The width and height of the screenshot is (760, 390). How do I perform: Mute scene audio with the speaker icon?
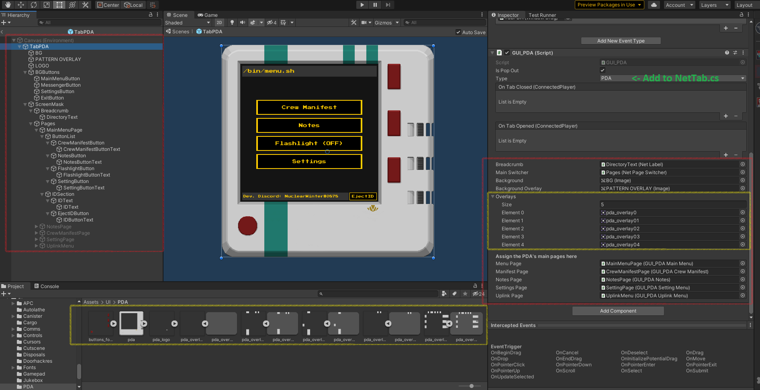[242, 22]
